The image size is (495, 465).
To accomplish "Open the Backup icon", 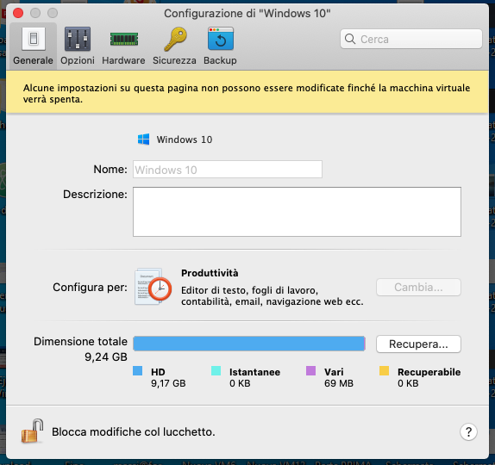I will pos(221,39).
